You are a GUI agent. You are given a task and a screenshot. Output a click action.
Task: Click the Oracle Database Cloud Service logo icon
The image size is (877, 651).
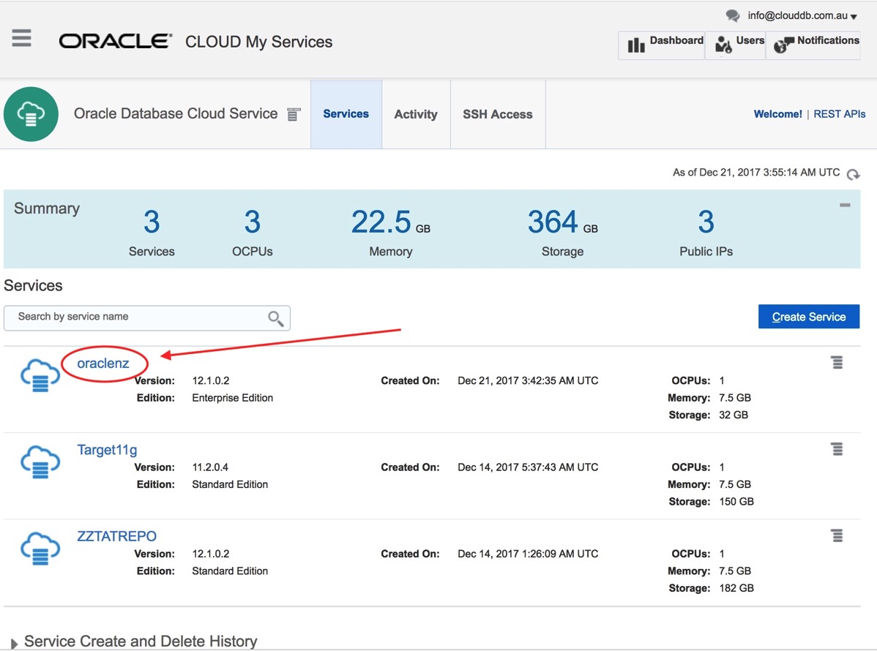[x=31, y=114]
